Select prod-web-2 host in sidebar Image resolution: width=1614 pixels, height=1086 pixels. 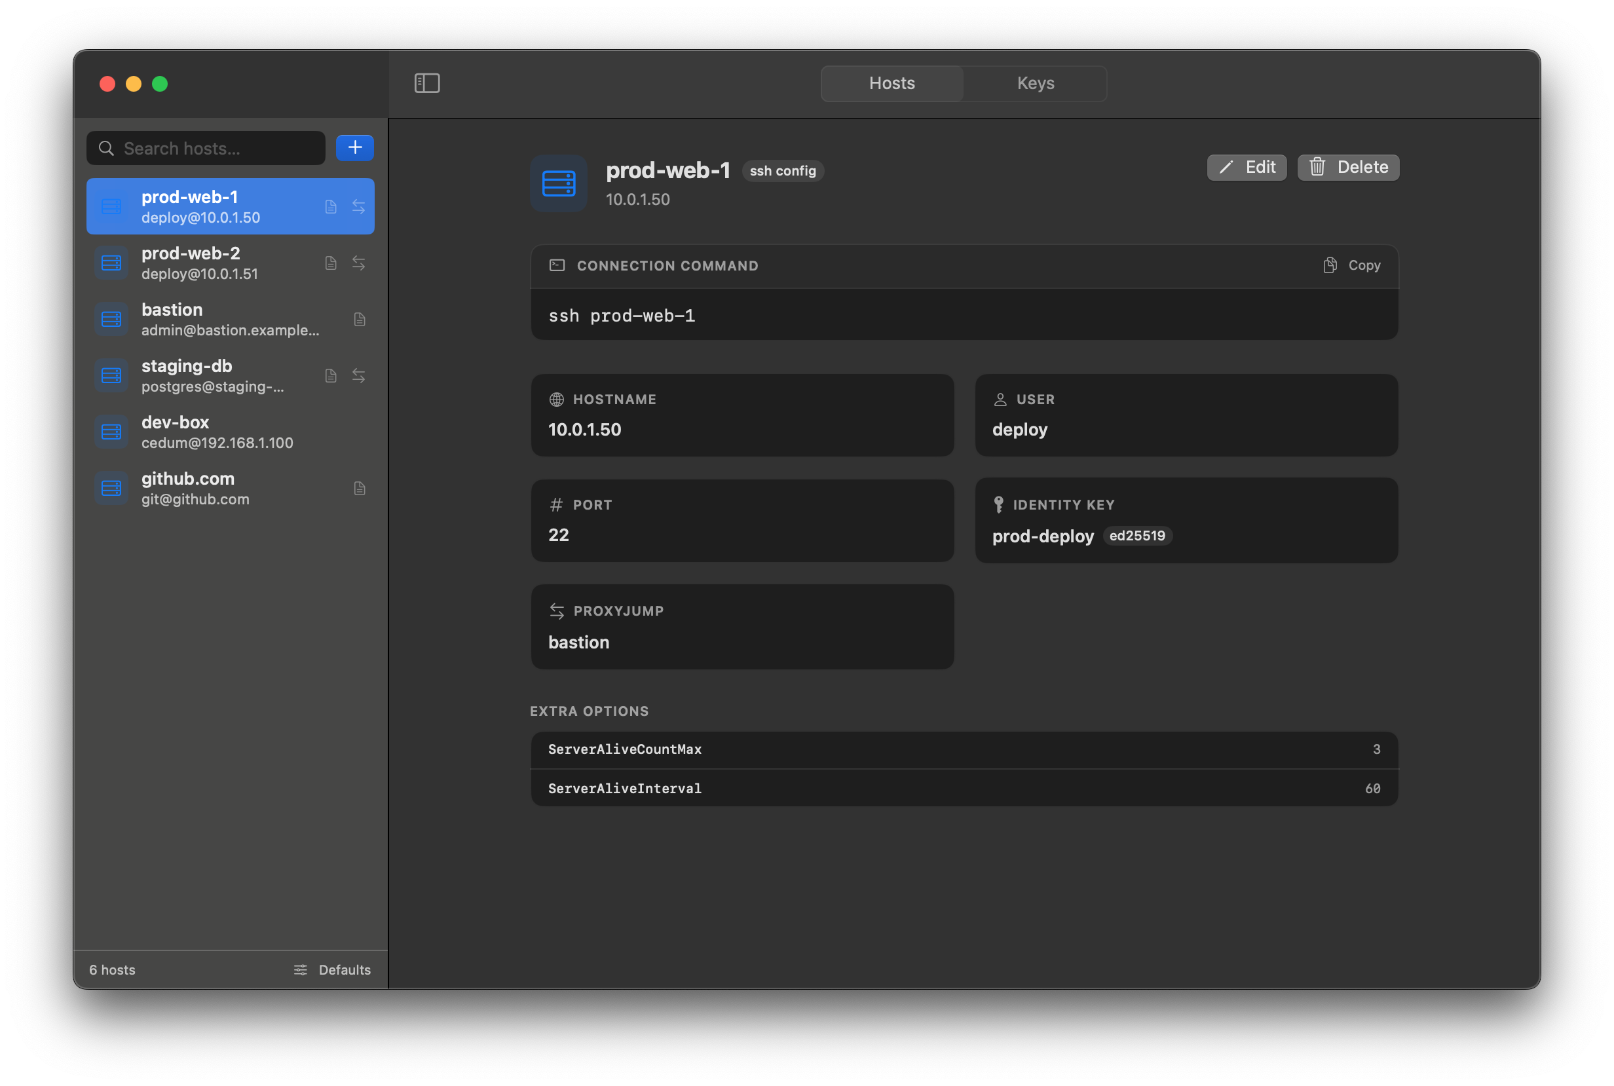pyautogui.click(x=230, y=263)
